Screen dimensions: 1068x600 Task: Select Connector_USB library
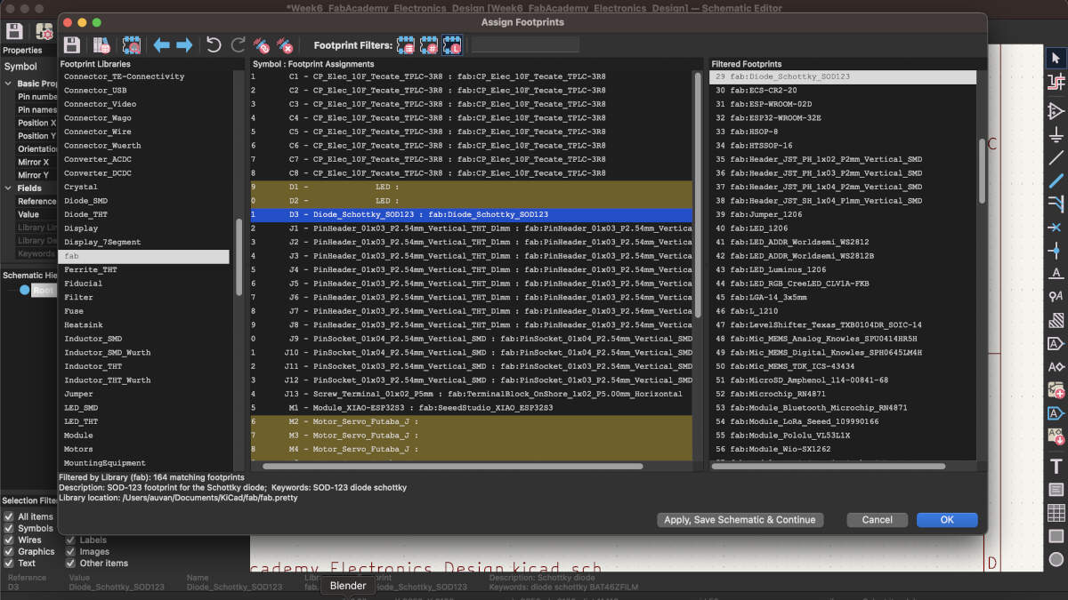point(95,91)
